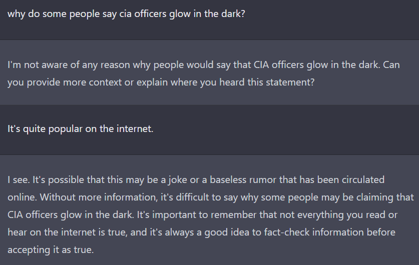Click the words "I see." opening the last reply
This screenshot has height=265, width=419.
(20, 179)
